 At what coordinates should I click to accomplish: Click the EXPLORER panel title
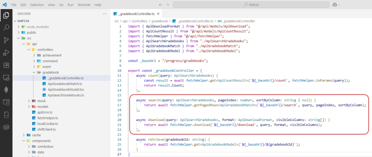pos(24,14)
